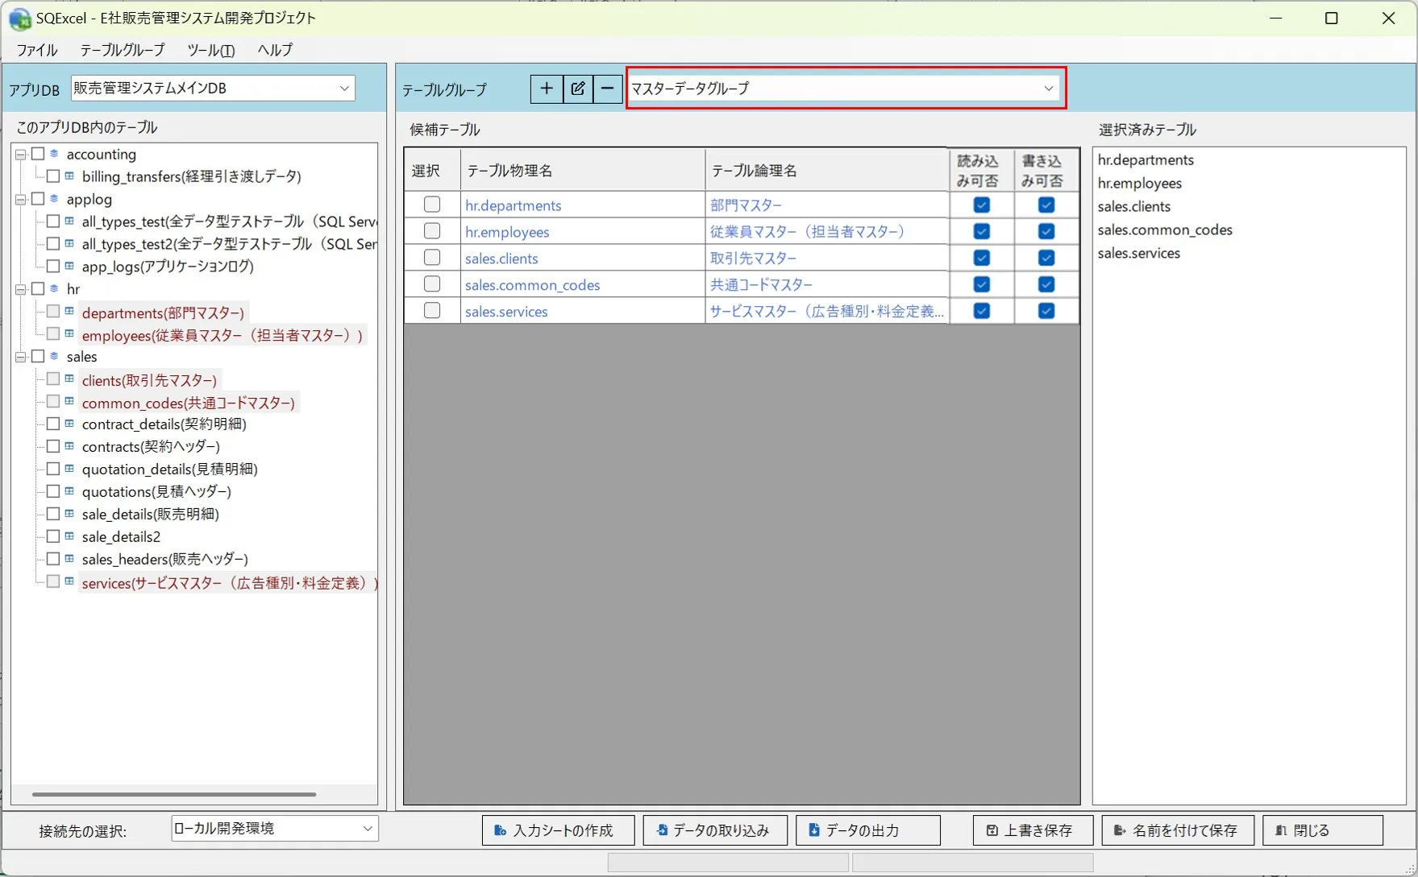This screenshot has width=1418, height=877.
Task: Click the table icon next to sale_details2
Action: (70, 536)
